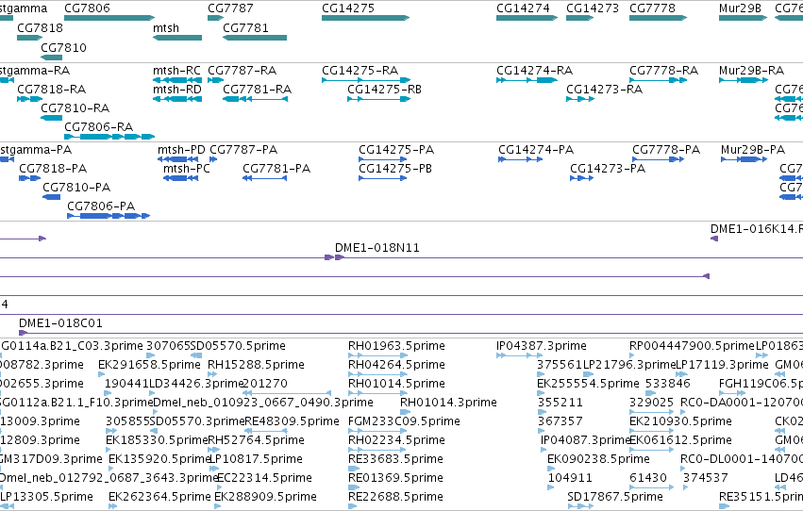Click the RE33683.5prime EST
The height and width of the screenshot is (511, 803).
click(x=355, y=469)
